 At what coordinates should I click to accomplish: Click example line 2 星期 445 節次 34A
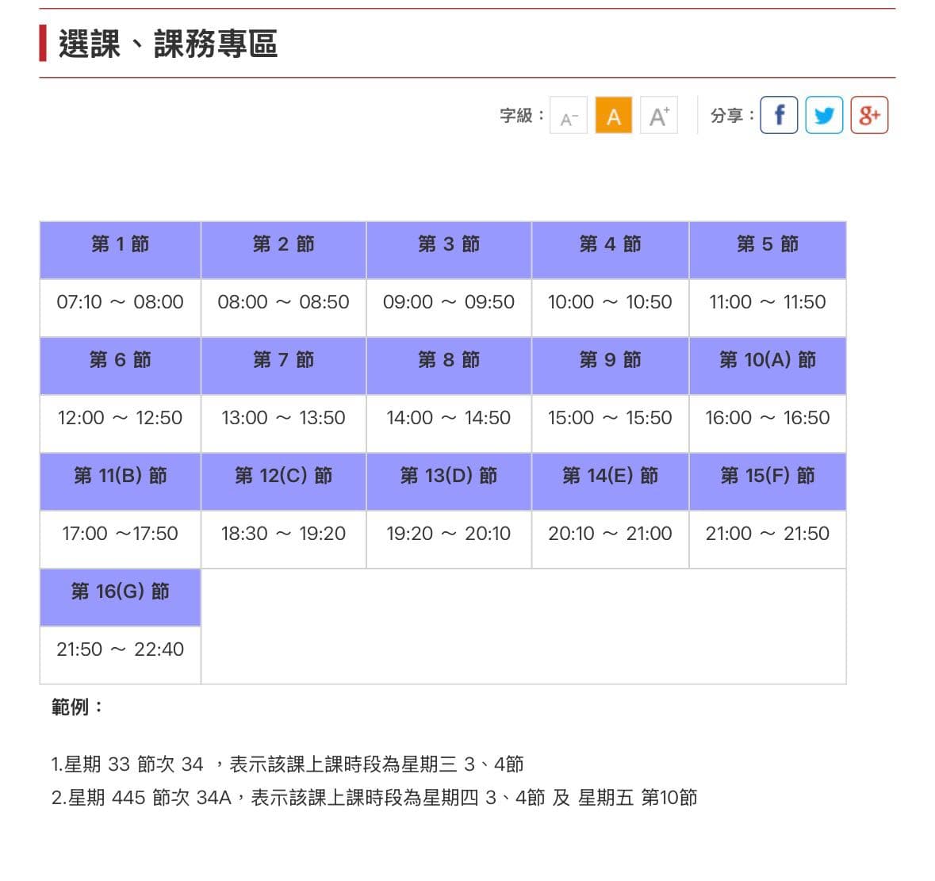(x=374, y=798)
